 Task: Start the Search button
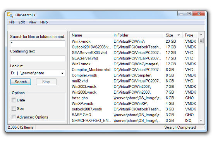click(x=21, y=82)
